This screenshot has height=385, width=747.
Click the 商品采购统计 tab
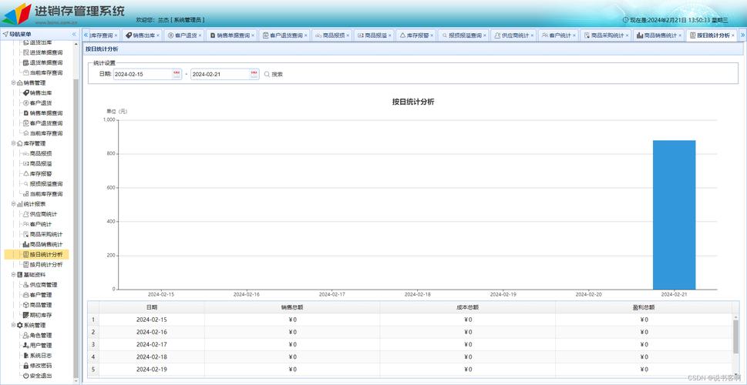605,35
